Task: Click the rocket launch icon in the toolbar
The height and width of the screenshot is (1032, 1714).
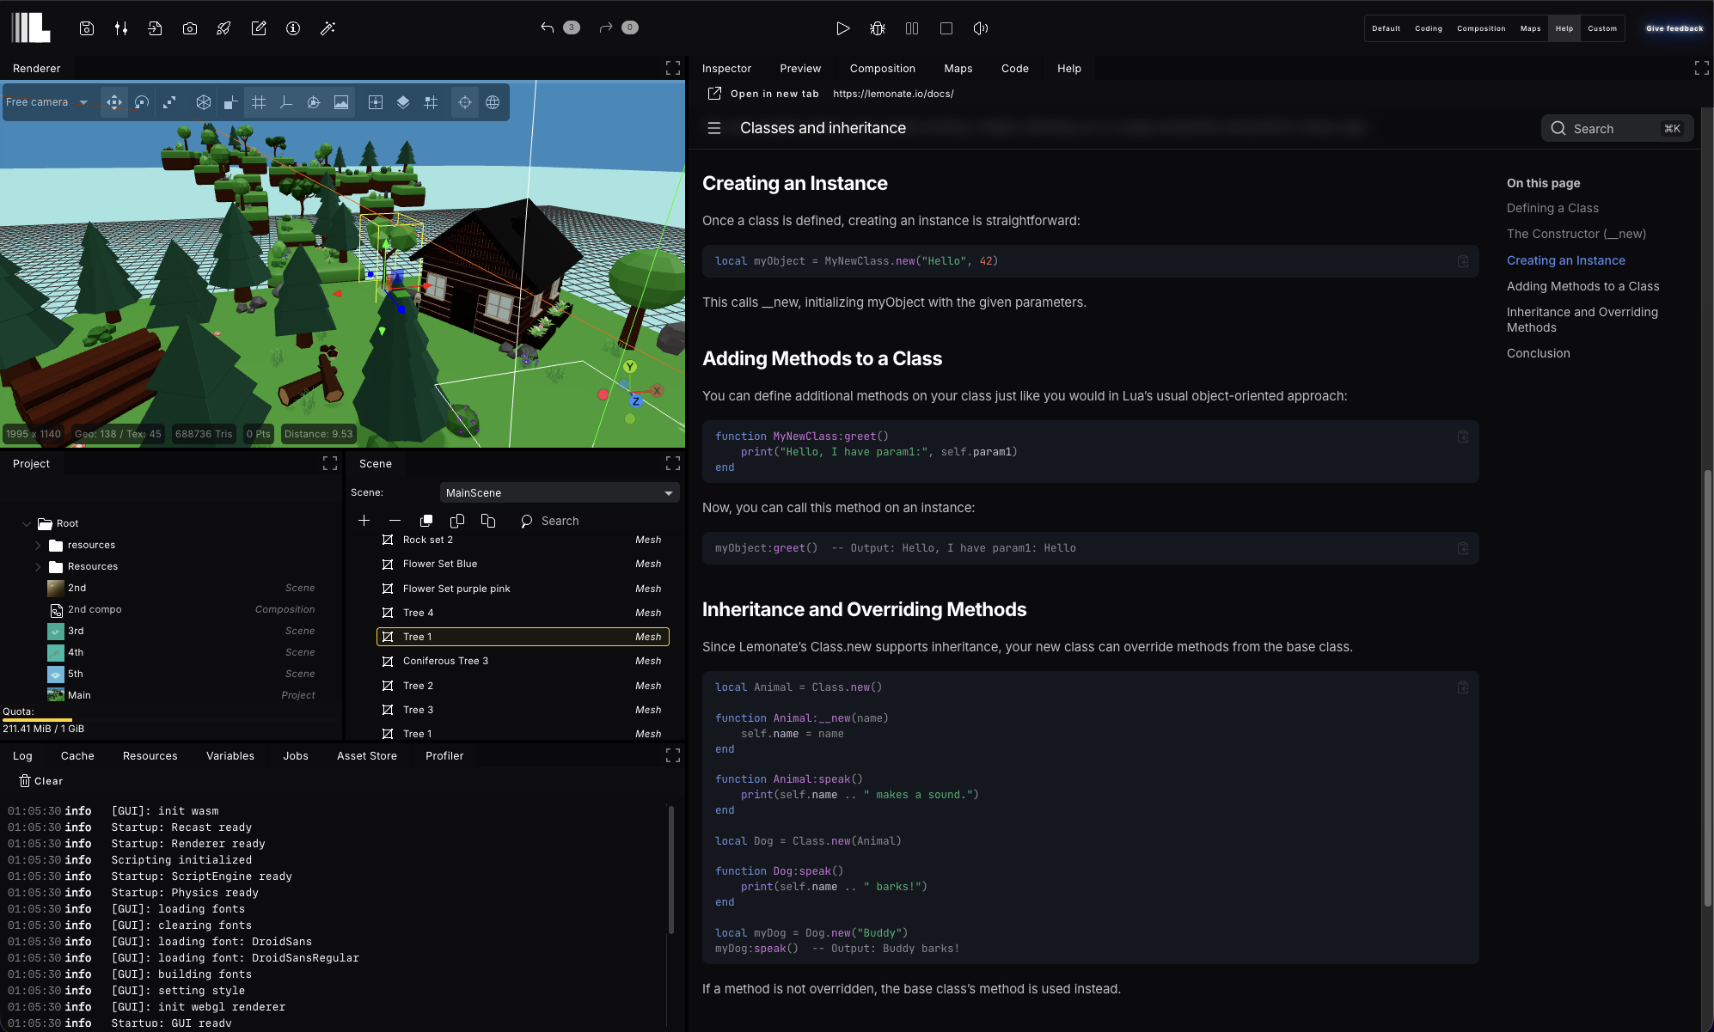Action: [x=223, y=27]
